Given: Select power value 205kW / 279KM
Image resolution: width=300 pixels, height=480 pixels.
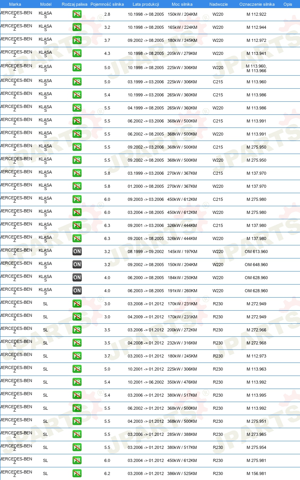Looking at the screenshot, I should tap(182, 54).
